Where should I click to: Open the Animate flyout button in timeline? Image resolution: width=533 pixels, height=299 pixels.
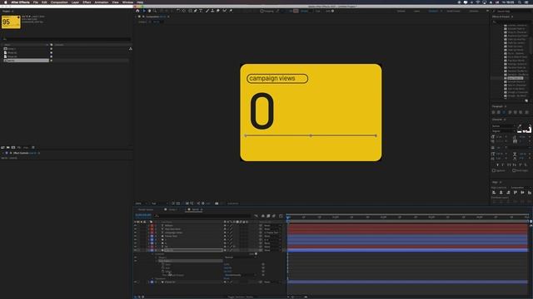click(256, 254)
